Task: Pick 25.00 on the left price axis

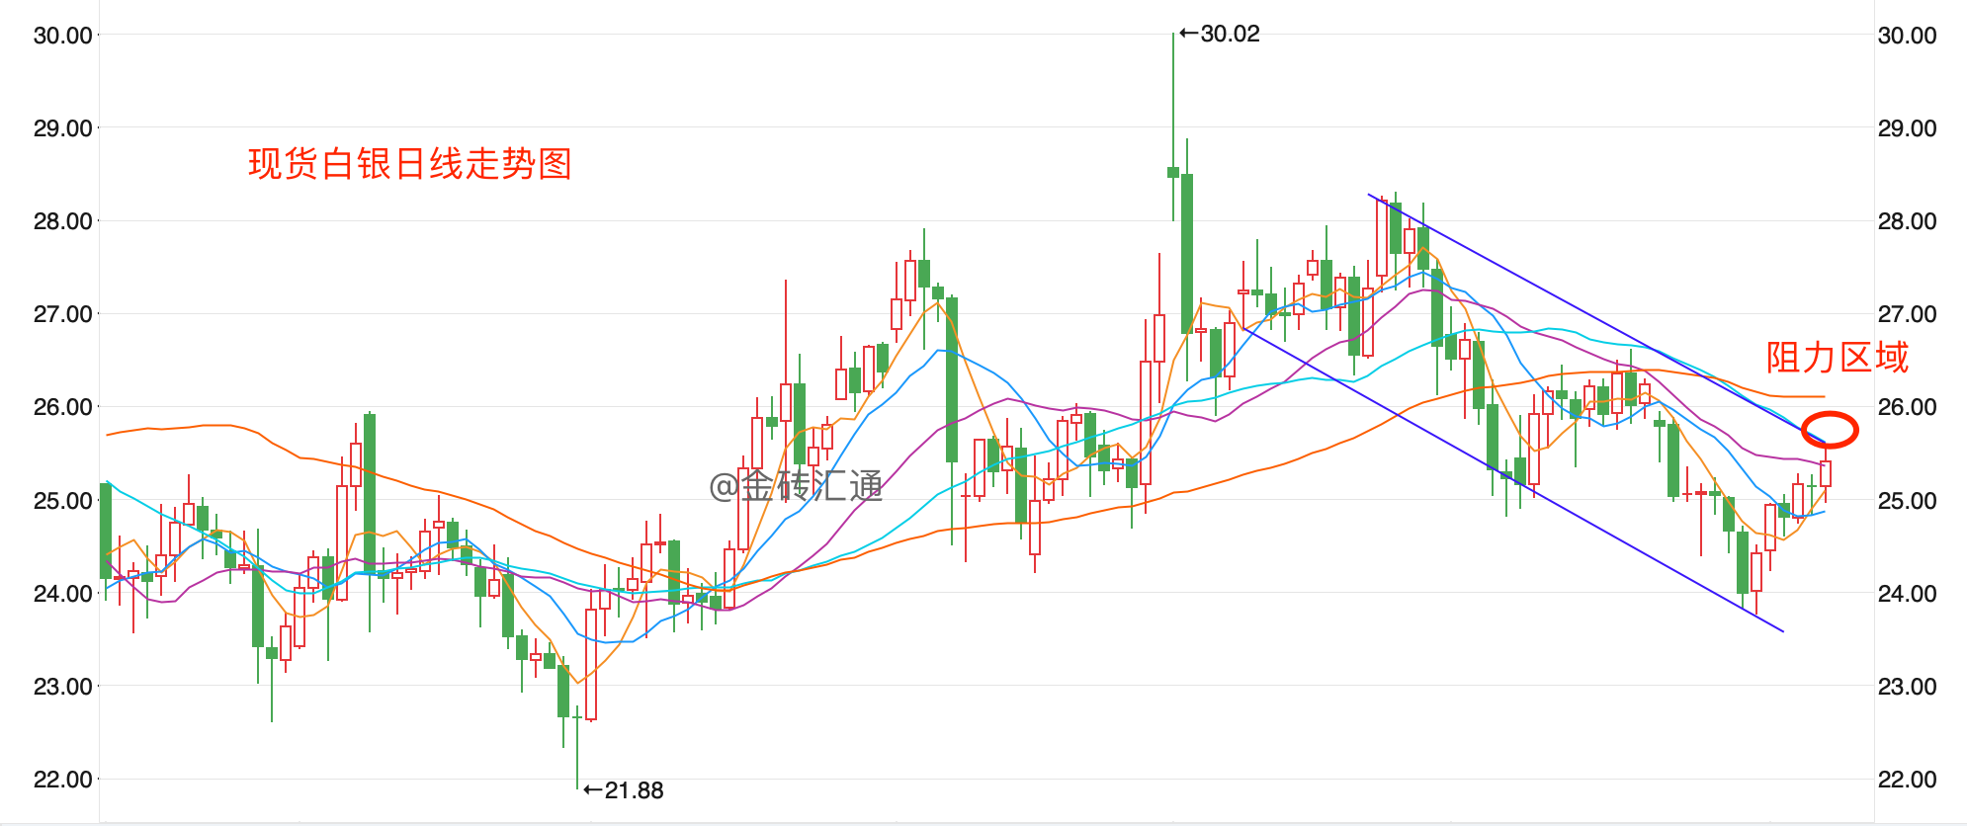Action: (63, 501)
